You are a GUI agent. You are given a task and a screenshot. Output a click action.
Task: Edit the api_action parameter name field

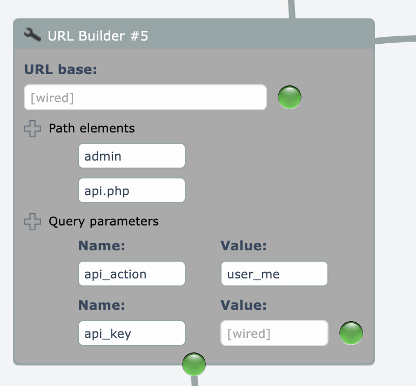tap(132, 274)
